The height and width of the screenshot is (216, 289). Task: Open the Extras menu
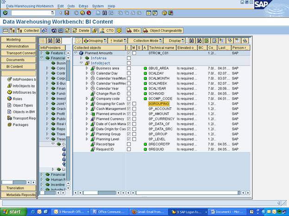[83, 6]
